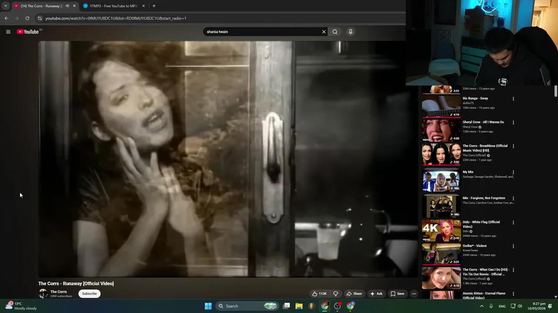
Task: Open The Corrs channel avatar
Action: click(43, 293)
